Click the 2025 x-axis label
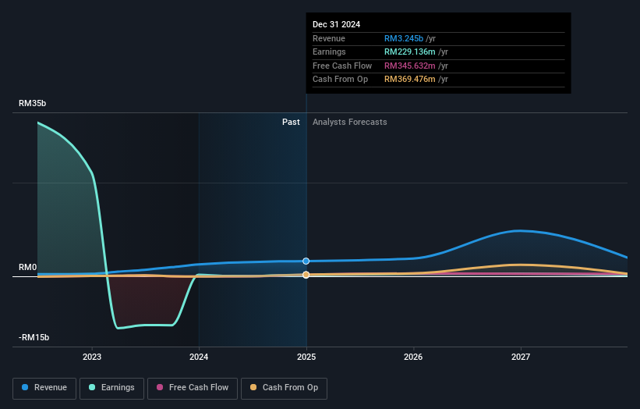 [x=306, y=357]
